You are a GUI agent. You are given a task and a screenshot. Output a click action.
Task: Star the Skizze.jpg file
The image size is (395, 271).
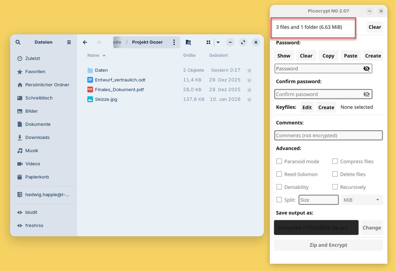(x=249, y=99)
